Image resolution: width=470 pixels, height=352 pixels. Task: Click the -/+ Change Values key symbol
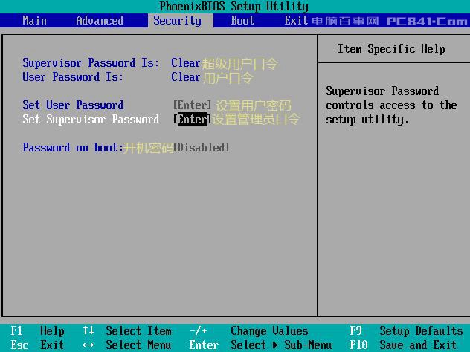199,331
